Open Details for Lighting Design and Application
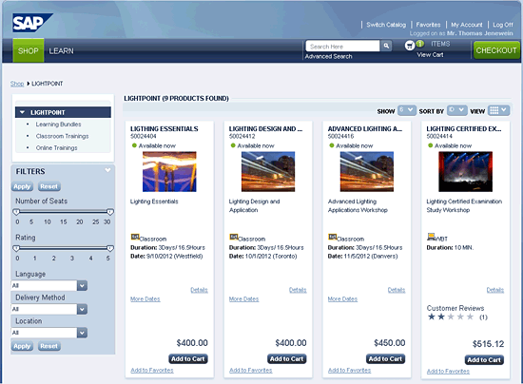Viewport: 523px width, 384px height. coord(298,290)
